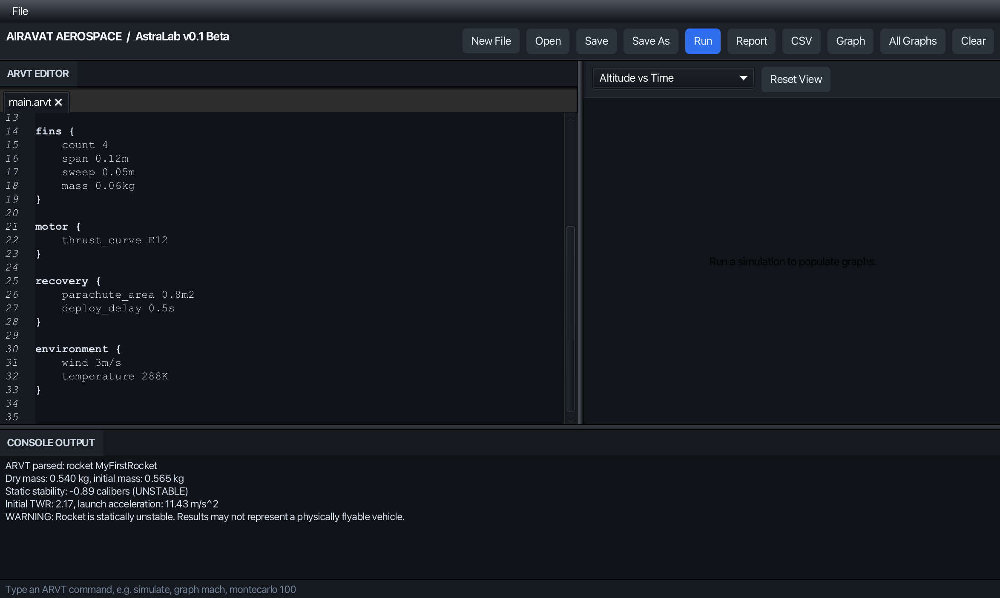The width and height of the screenshot is (1000, 598).
Task: Open the File menu
Action: [x=20, y=11]
